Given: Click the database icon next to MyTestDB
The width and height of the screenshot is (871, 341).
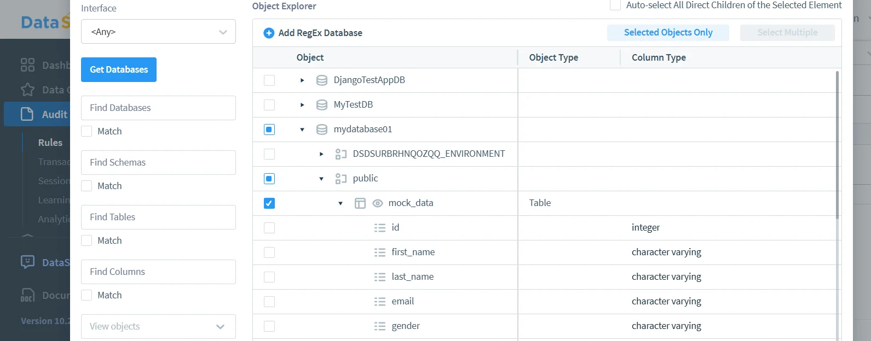Looking at the screenshot, I should pos(322,105).
